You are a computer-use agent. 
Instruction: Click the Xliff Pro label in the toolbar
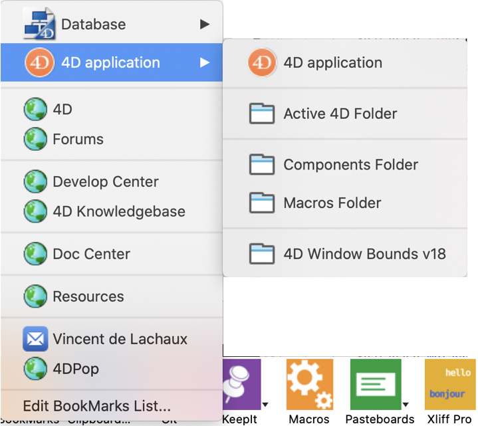coord(449,419)
